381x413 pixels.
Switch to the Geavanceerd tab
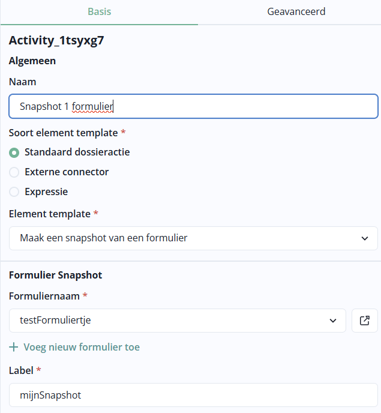pyautogui.click(x=296, y=12)
